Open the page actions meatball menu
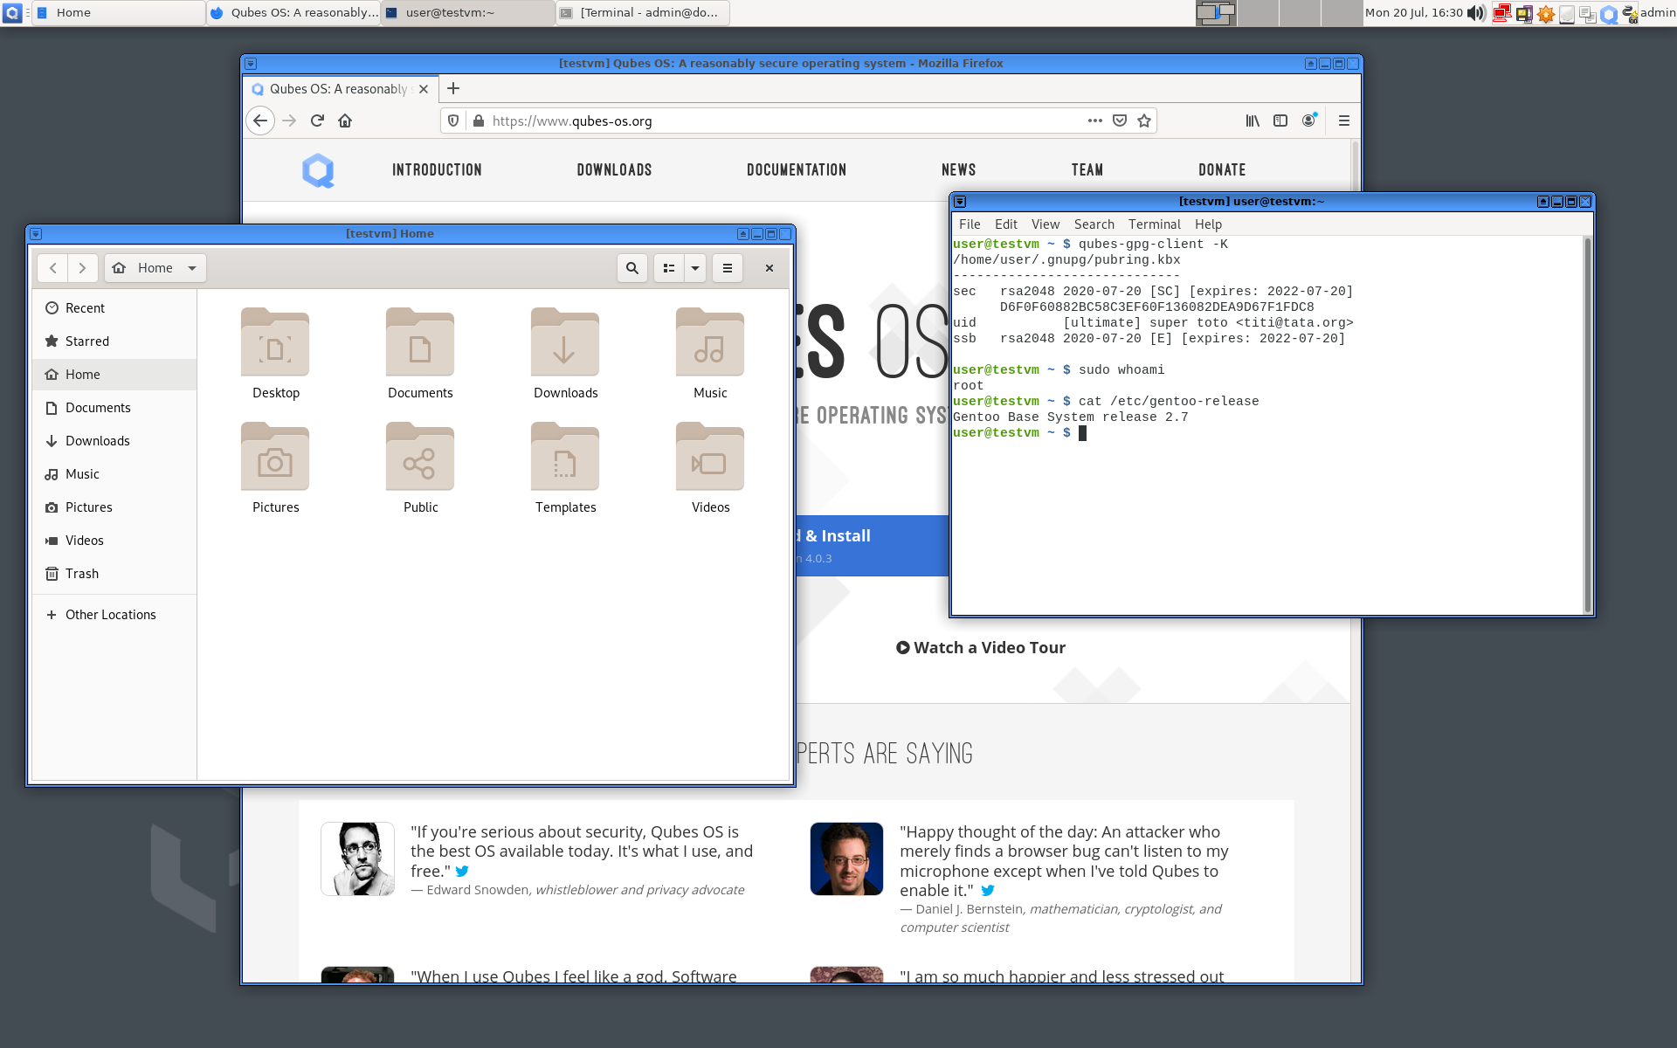Image resolution: width=1677 pixels, height=1048 pixels. tap(1094, 121)
